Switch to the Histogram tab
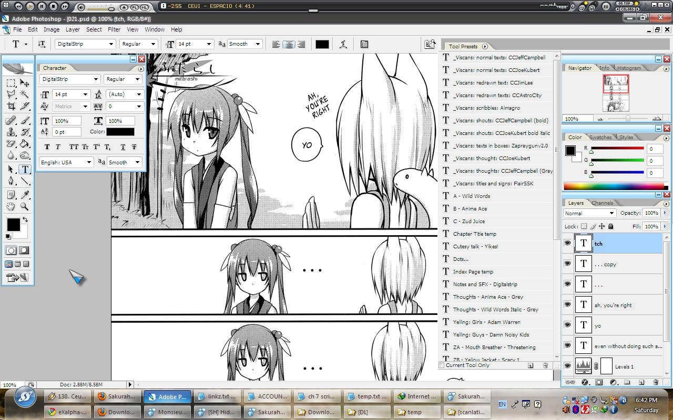This screenshot has width=673, height=420. 629,68
